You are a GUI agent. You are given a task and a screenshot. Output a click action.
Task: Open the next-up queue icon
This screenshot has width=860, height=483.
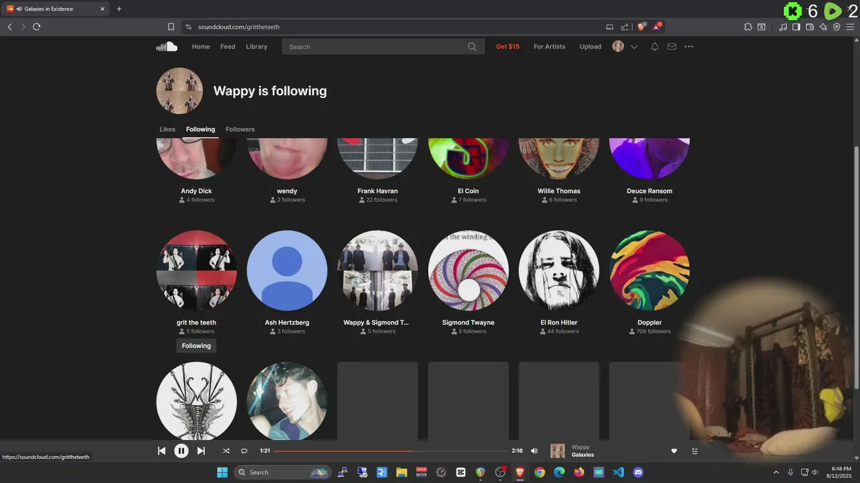(694, 451)
